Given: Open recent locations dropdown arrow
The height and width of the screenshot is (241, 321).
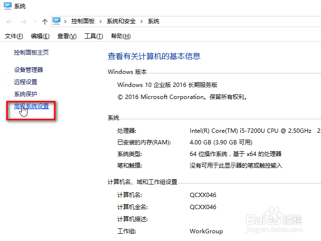Looking at the screenshot, I should click(35, 21).
